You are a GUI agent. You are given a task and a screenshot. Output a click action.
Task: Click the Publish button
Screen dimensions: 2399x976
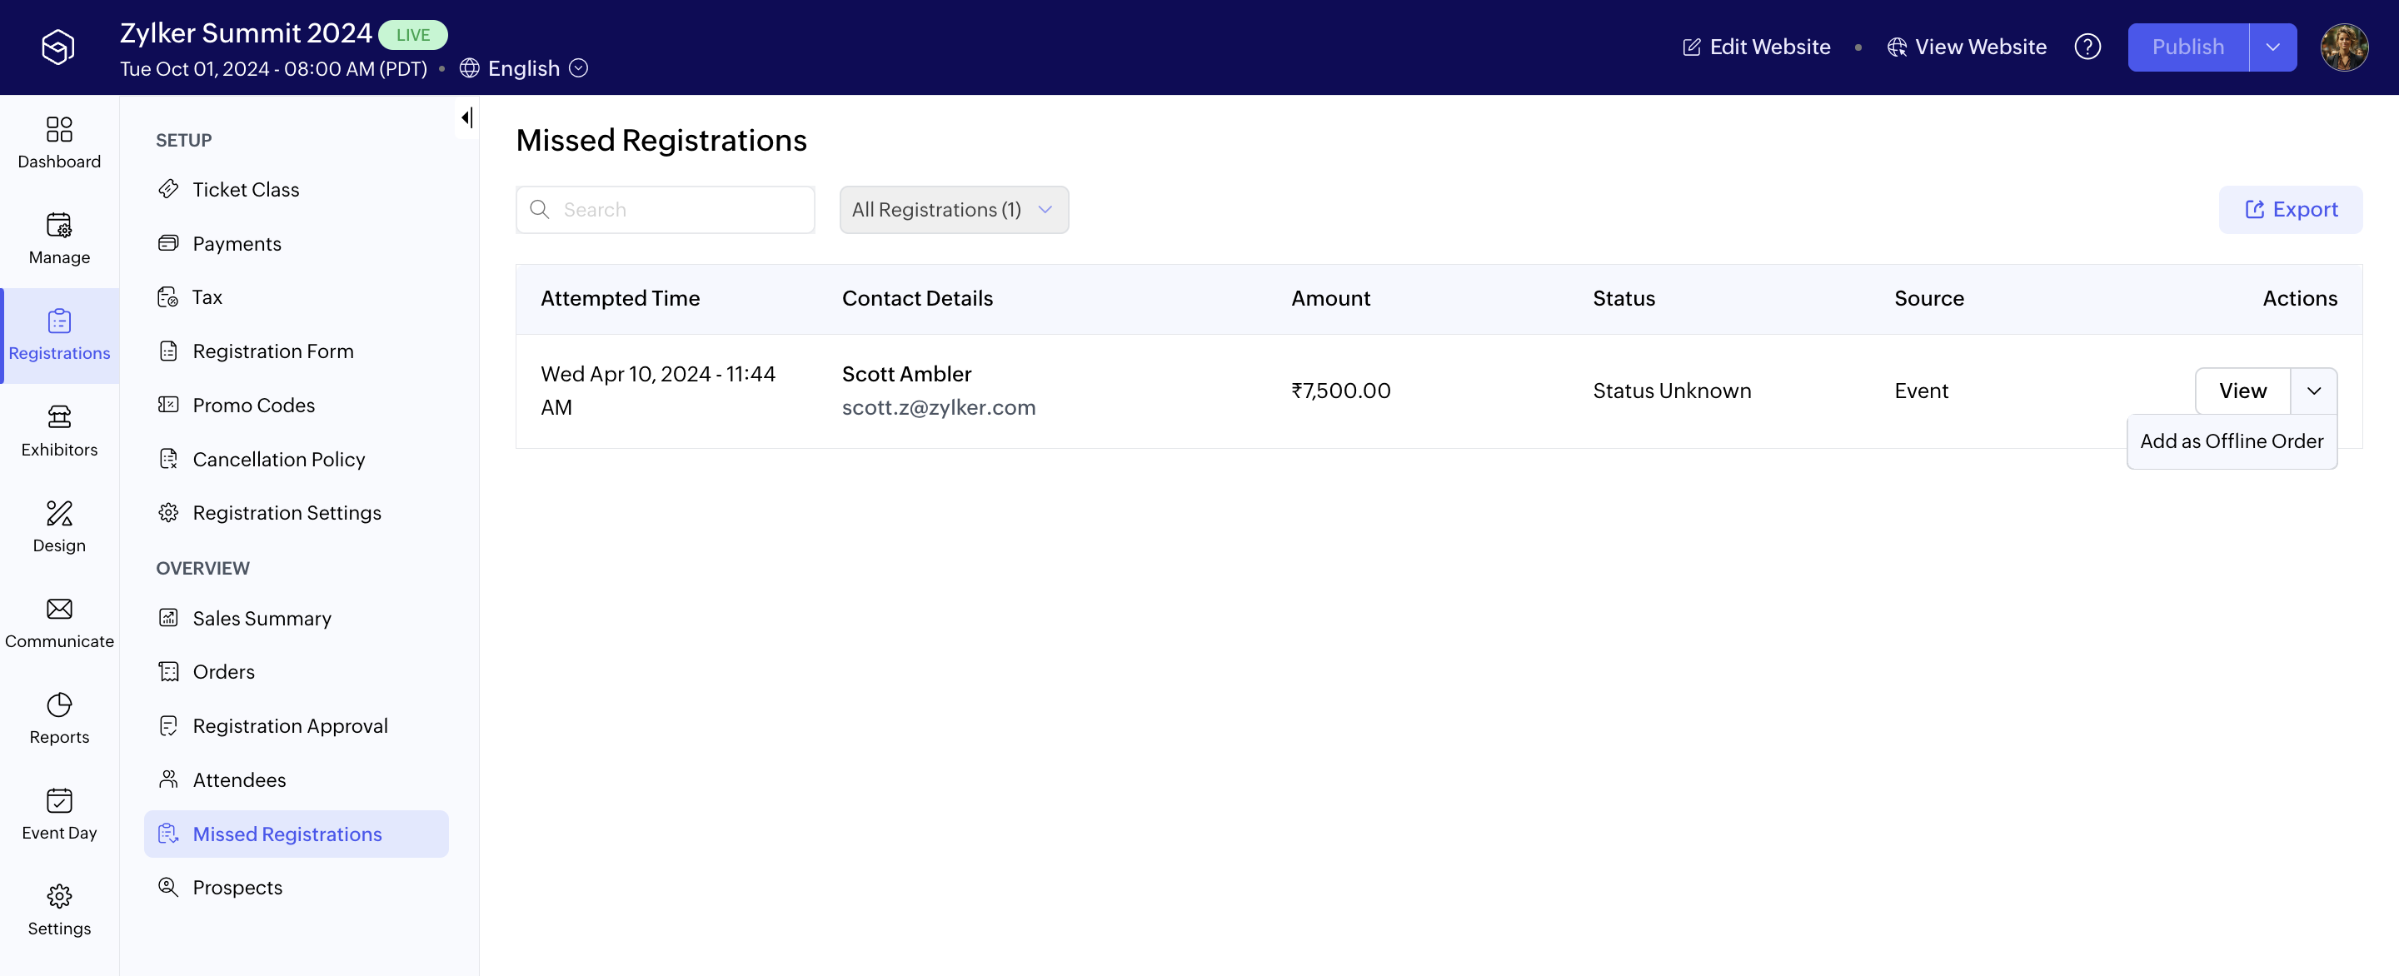[x=2188, y=47]
